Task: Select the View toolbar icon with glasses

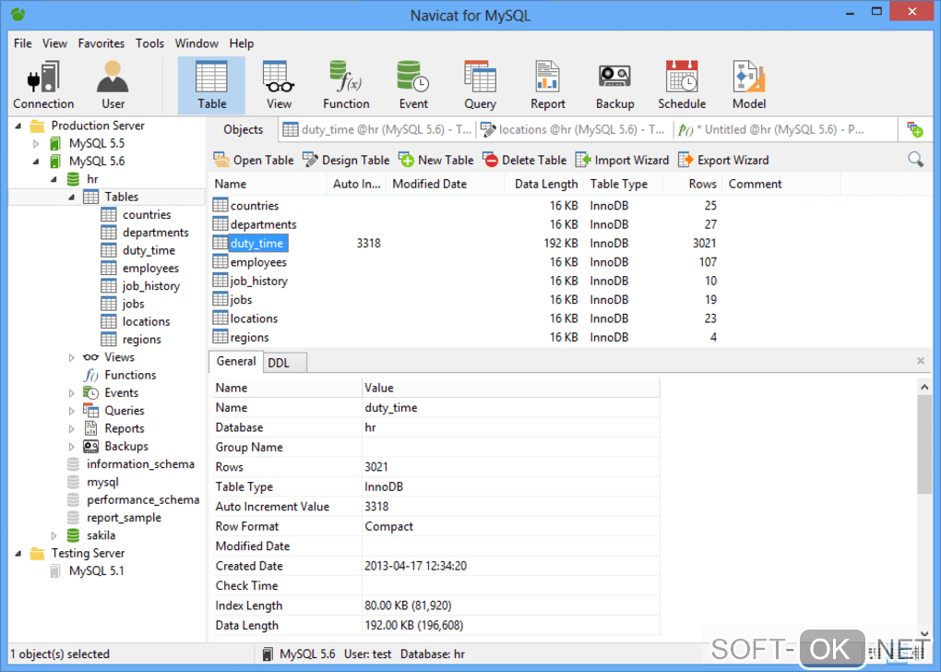Action: (279, 85)
